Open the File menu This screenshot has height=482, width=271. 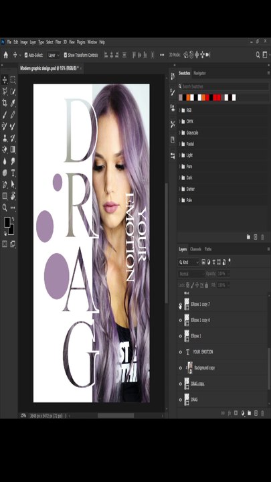coord(9,42)
